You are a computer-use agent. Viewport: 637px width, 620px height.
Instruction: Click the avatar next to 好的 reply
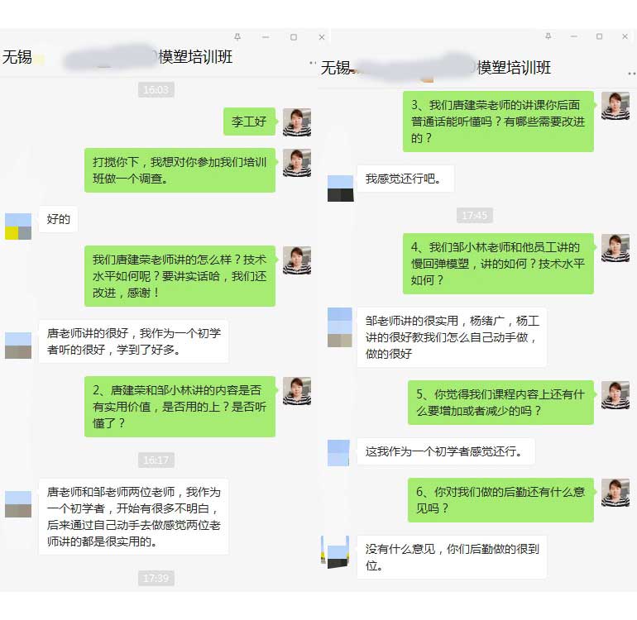(18, 227)
